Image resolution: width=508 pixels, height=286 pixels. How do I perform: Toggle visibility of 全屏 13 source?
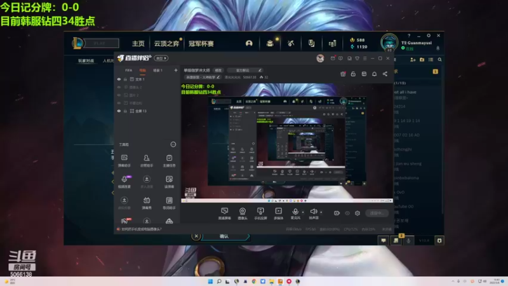click(119, 111)
